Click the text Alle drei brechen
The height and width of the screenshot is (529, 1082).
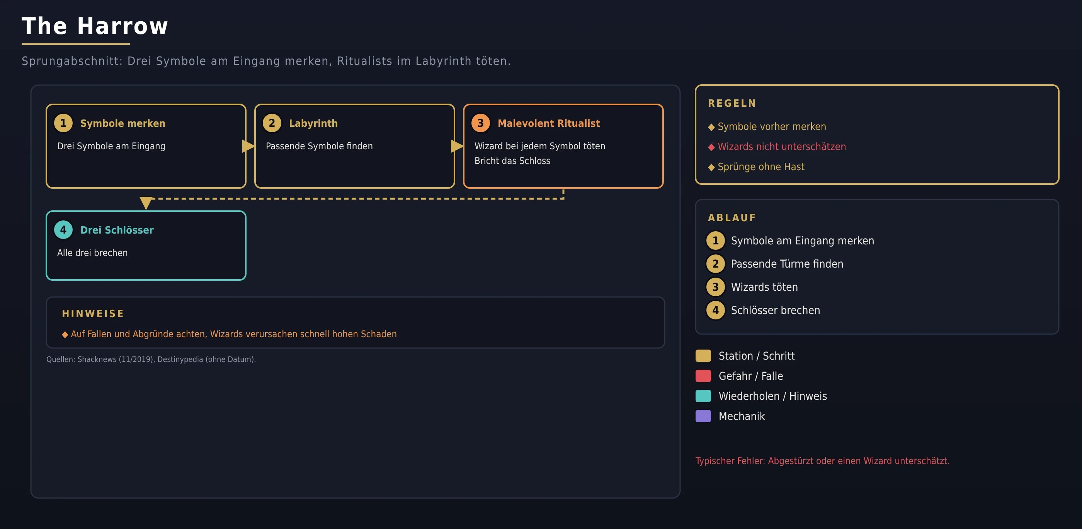click(x=92, y=253)
